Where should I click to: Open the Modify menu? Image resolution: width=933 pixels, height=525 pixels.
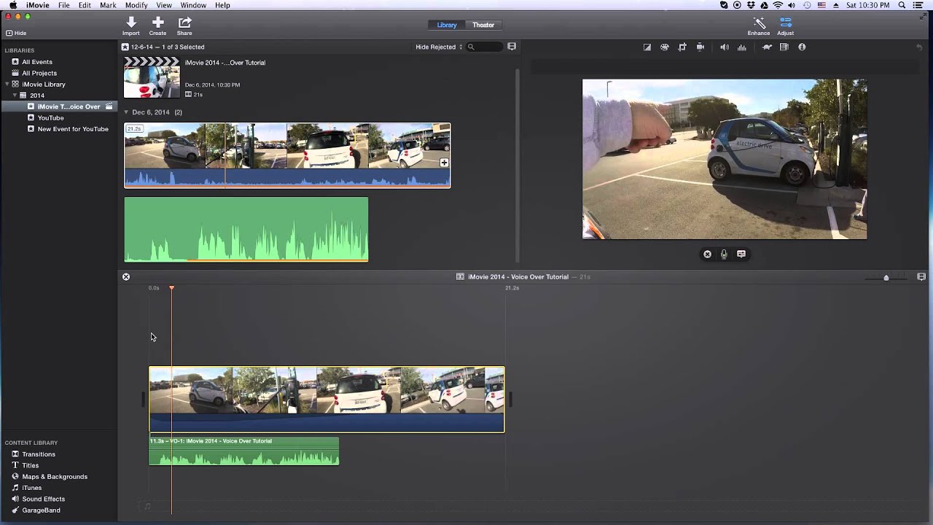[136, 5]
